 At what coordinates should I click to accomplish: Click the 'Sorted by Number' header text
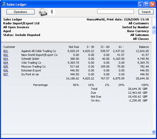[135, 27]
